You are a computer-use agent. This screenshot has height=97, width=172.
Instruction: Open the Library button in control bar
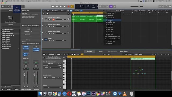[x=3, y=6]
